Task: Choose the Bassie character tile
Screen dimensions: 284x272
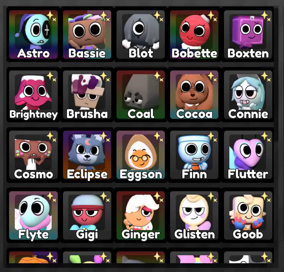Action: point(87,35)
